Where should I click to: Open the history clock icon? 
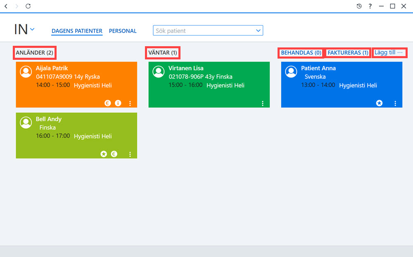tap(359, 6)
